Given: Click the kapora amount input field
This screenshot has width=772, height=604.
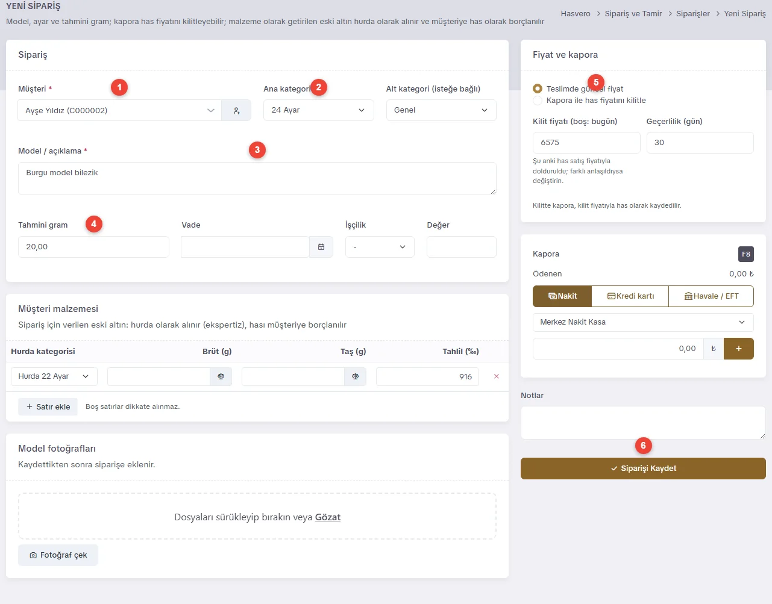Looking at the screenshot, I should click(x=618, y=349).
